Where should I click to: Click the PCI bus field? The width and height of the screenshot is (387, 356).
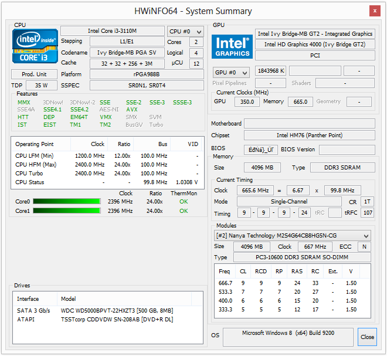315,55
